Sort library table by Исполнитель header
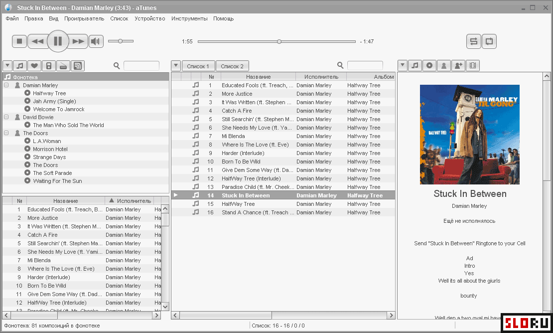Viewport: 553px width, 333px height. coord(130,201)
